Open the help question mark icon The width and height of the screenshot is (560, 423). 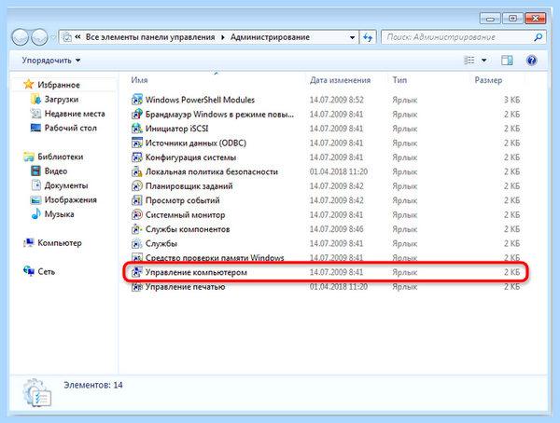coord(531,61)
